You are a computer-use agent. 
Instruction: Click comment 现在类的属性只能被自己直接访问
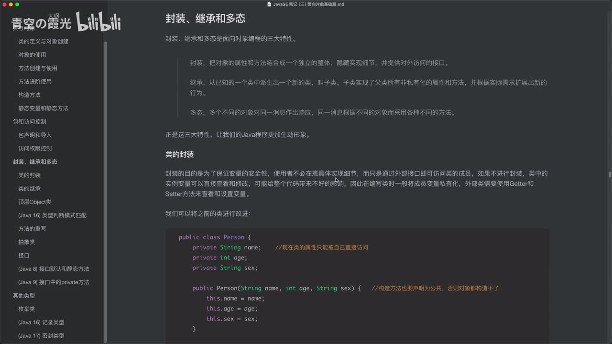[322, 247]
